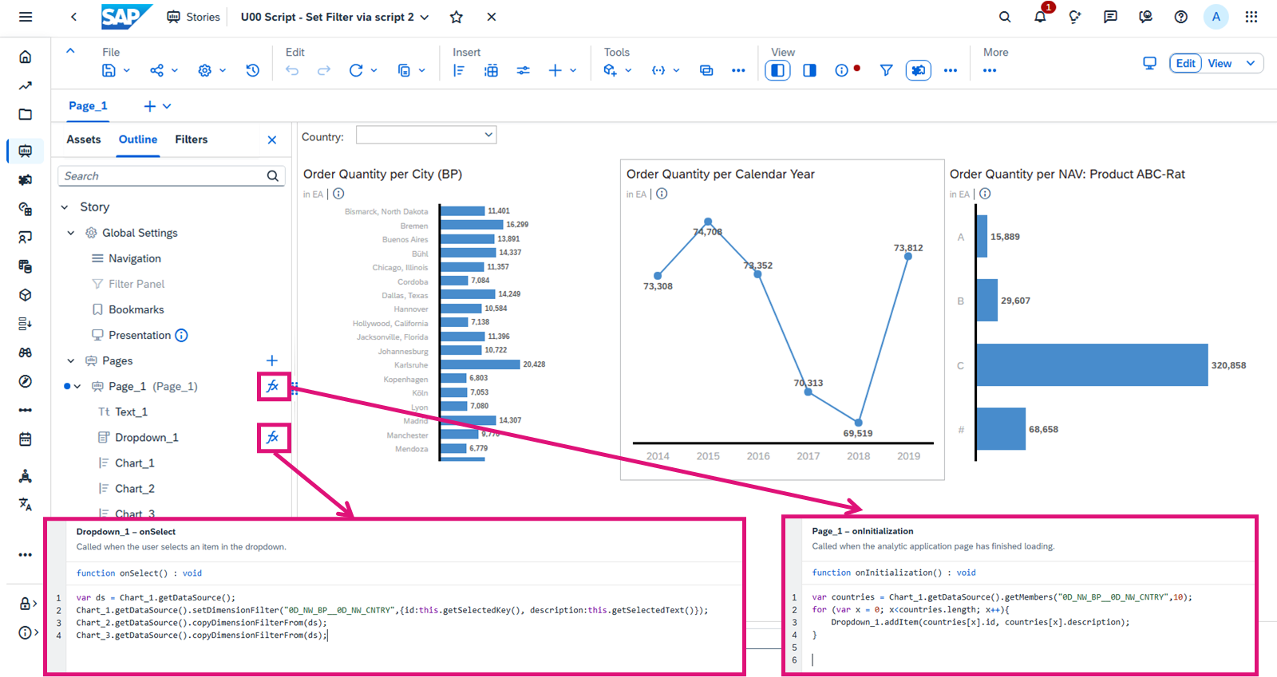Screen dimensions: 1277x677
Task: Collapse the Pages tree node
Action: 71,360
